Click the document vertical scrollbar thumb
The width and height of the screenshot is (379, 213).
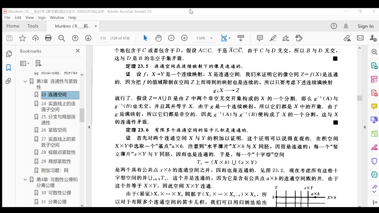(x=359, y=98)
